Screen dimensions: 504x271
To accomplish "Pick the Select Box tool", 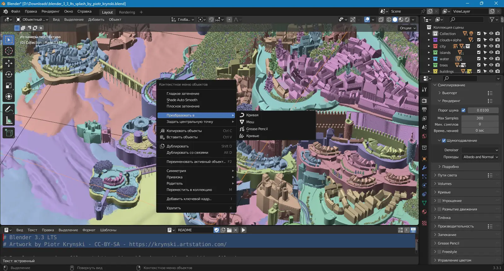I will click(9, 40).
